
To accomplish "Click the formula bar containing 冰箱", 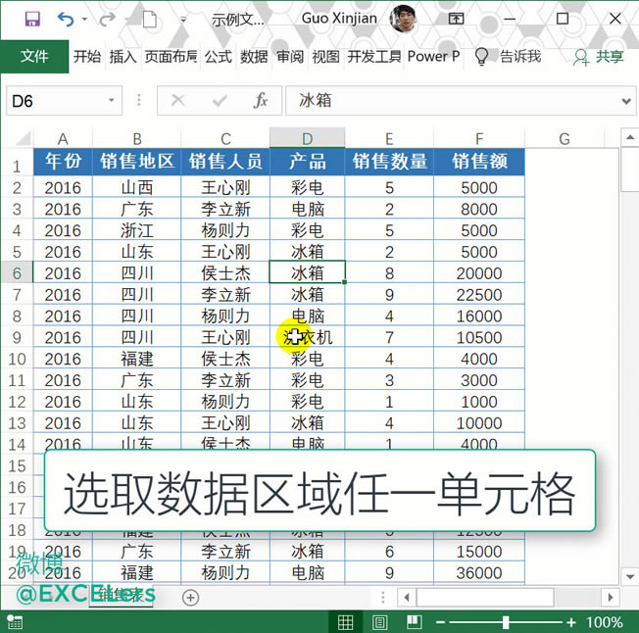I will click(x=453, y=101).
